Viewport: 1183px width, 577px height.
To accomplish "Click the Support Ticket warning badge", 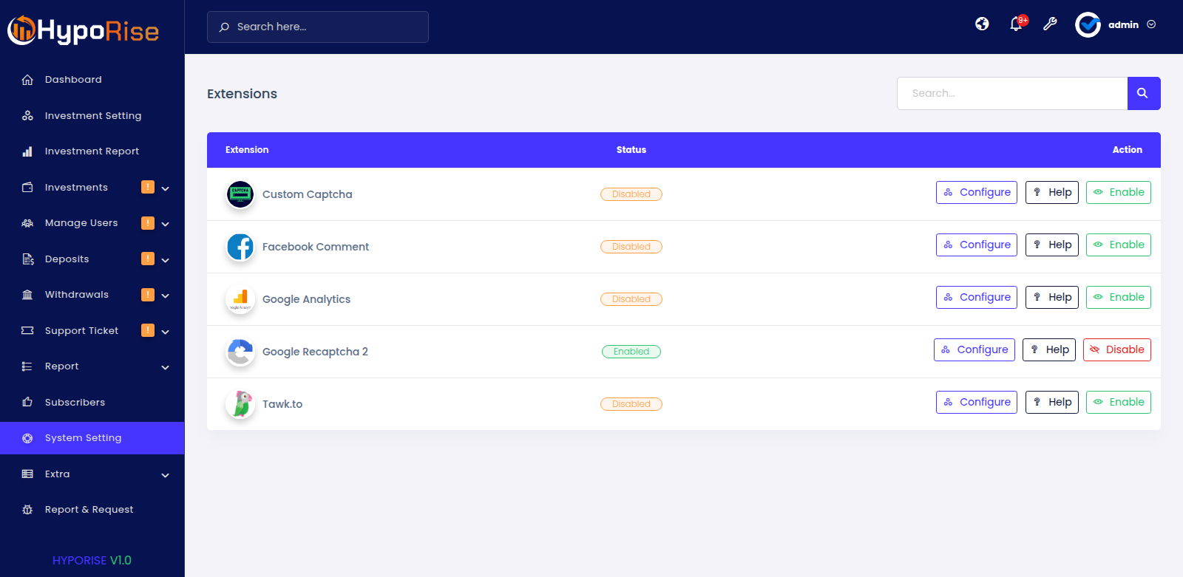I will point(148,330).
